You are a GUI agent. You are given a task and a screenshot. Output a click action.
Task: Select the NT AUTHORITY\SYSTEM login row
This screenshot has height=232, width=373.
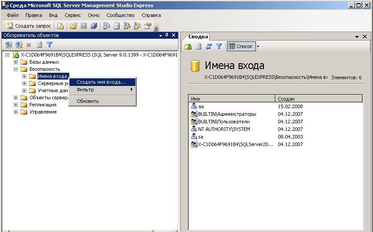[276, 129]
